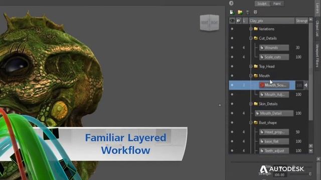Switch to the Paint layers tab

[x=277, y=3]
